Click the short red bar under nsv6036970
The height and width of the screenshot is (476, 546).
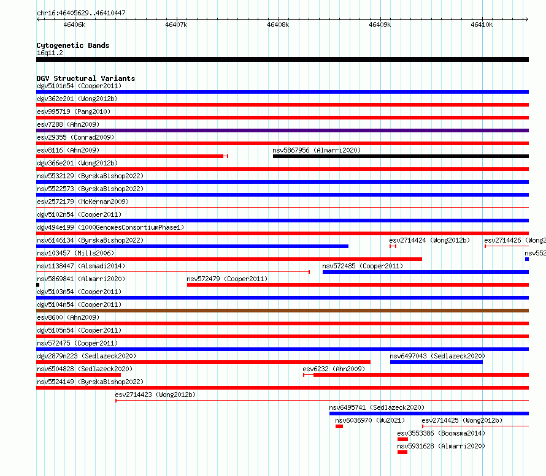click(339, 426)
